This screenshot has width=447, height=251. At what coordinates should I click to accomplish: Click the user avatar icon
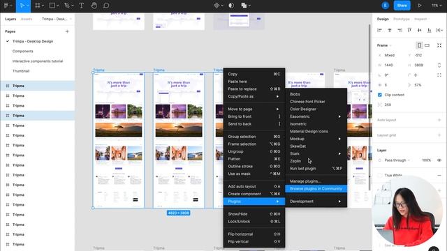point(385,6)
